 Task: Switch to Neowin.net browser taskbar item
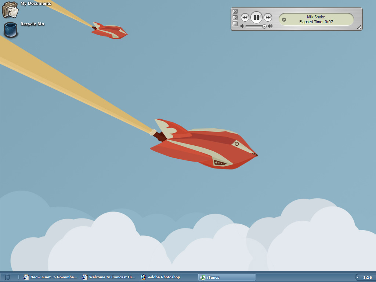(x=50, y=277)
